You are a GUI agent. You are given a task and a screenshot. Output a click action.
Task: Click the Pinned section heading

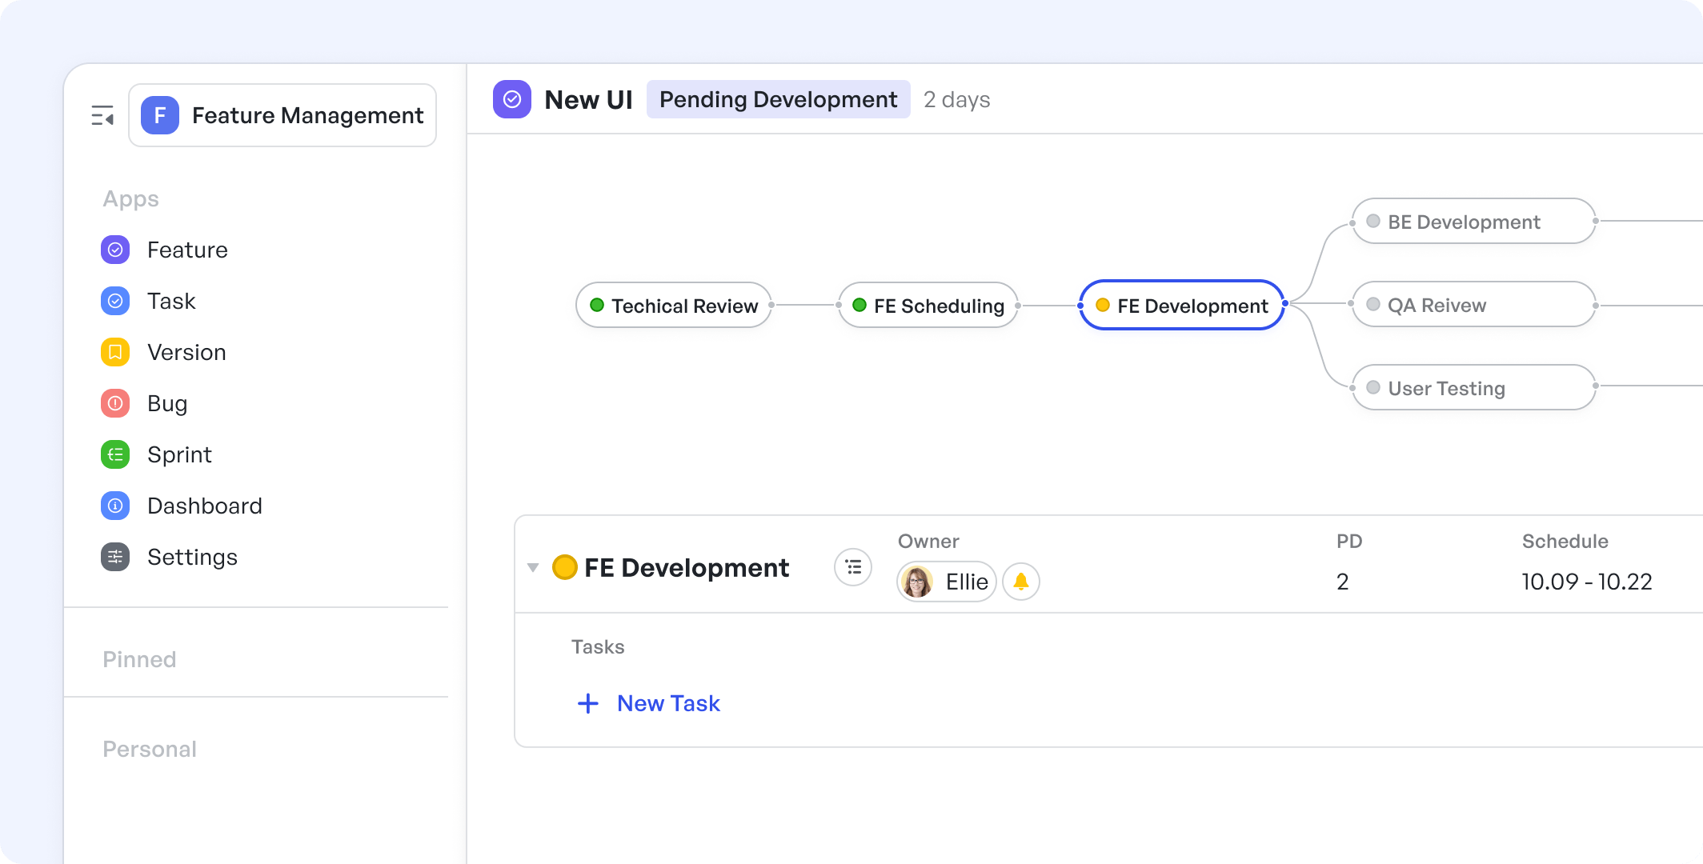click(139, 660)
